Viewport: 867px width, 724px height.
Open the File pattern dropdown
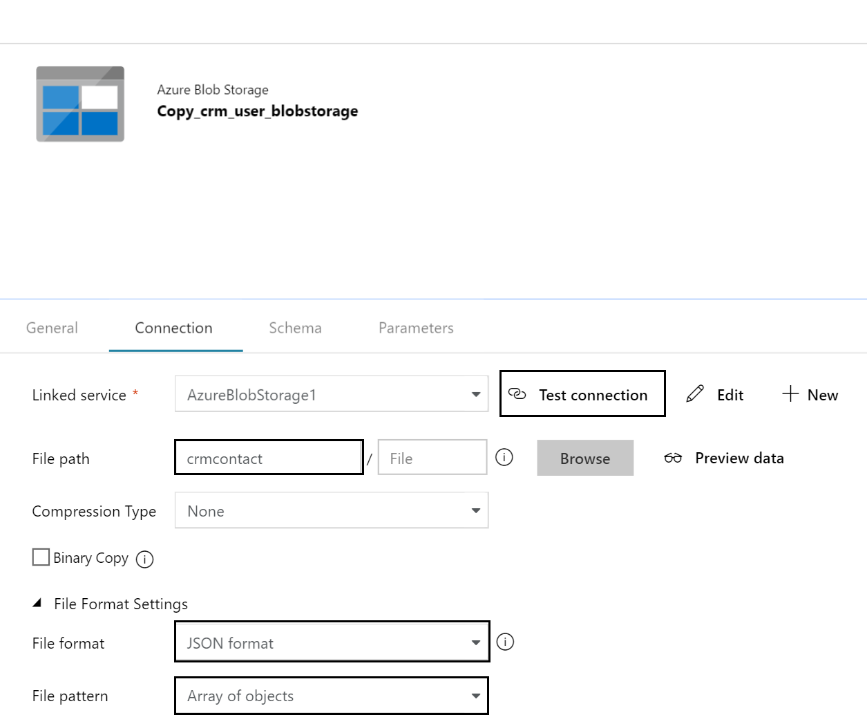[x=332, y=696]
